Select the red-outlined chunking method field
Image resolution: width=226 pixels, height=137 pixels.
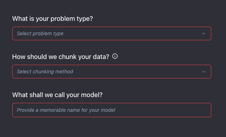click(112, 72)
